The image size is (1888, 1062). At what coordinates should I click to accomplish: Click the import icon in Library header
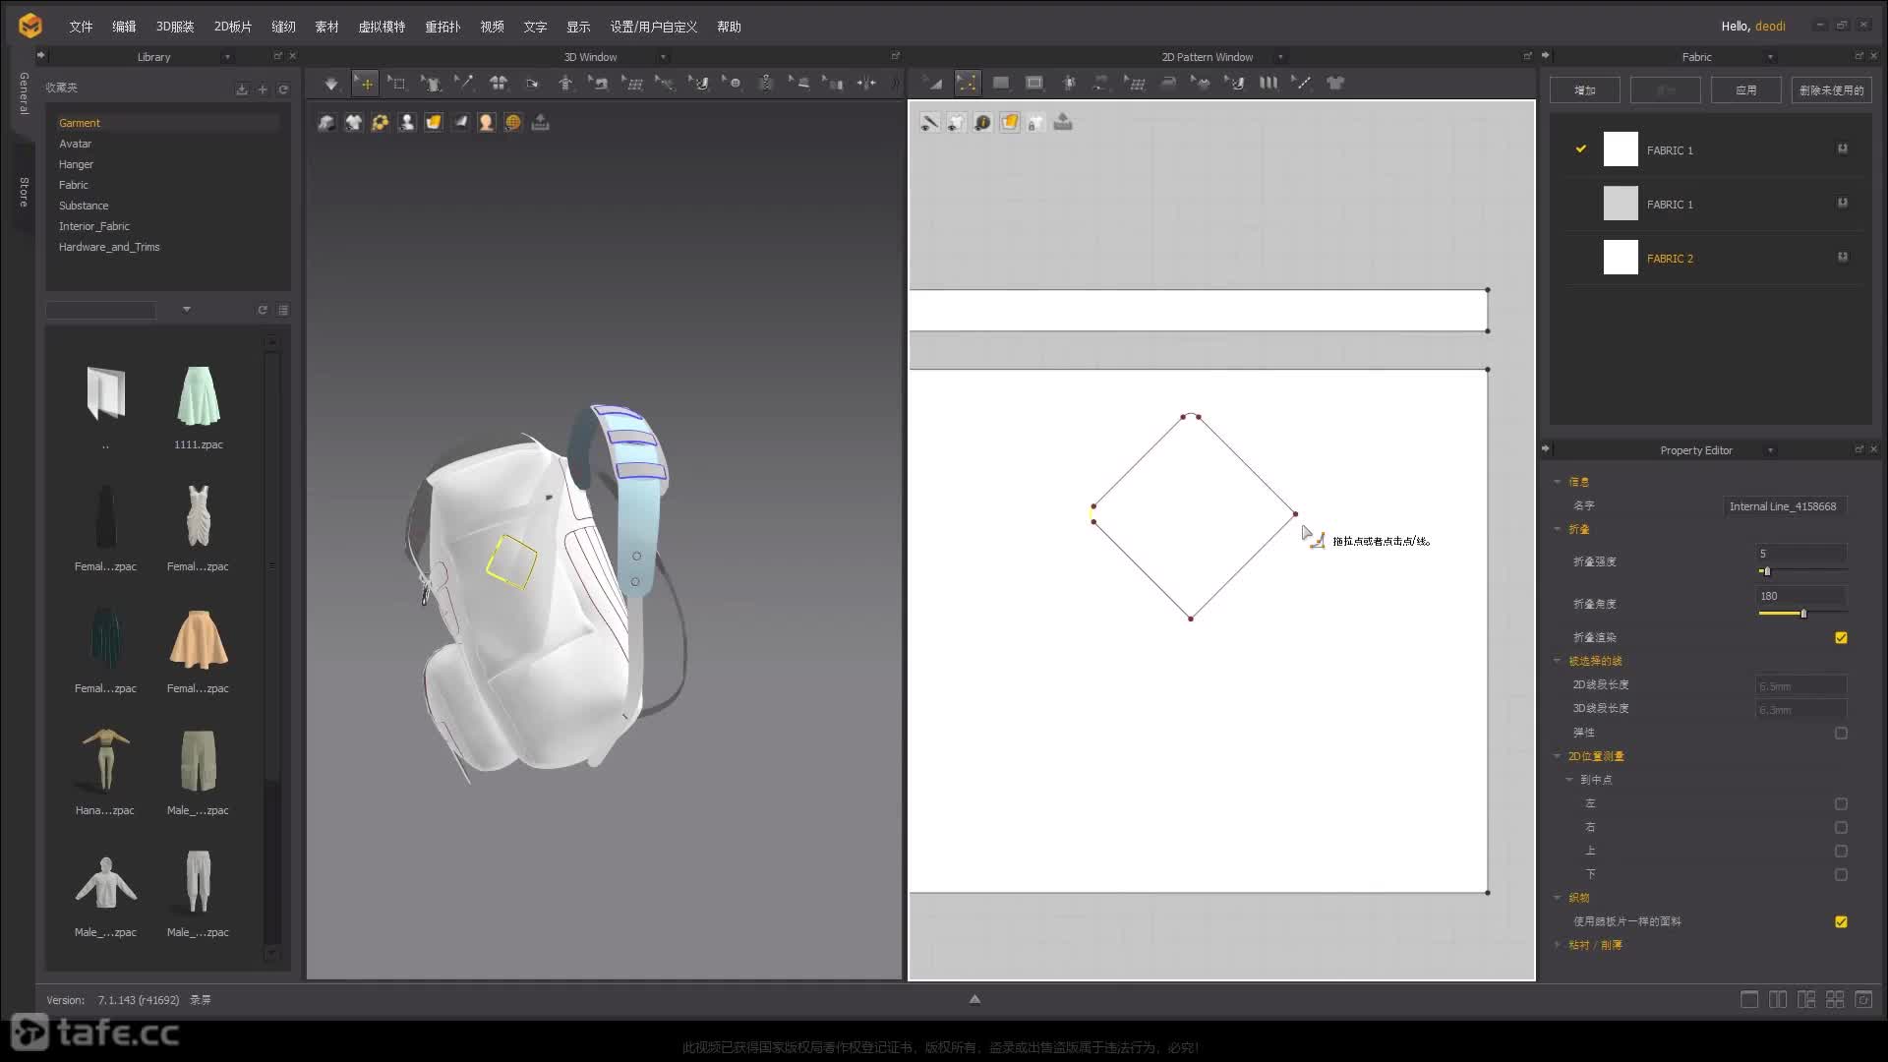pos(242,89)
